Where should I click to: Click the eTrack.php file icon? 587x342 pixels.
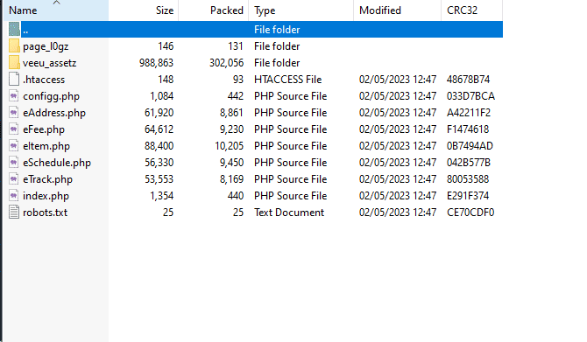coord(14,179)
